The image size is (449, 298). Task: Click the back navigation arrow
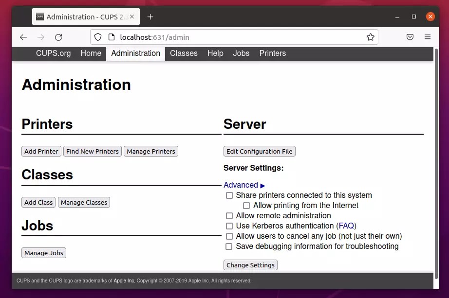pyautogui.click(x=23, y=37)
